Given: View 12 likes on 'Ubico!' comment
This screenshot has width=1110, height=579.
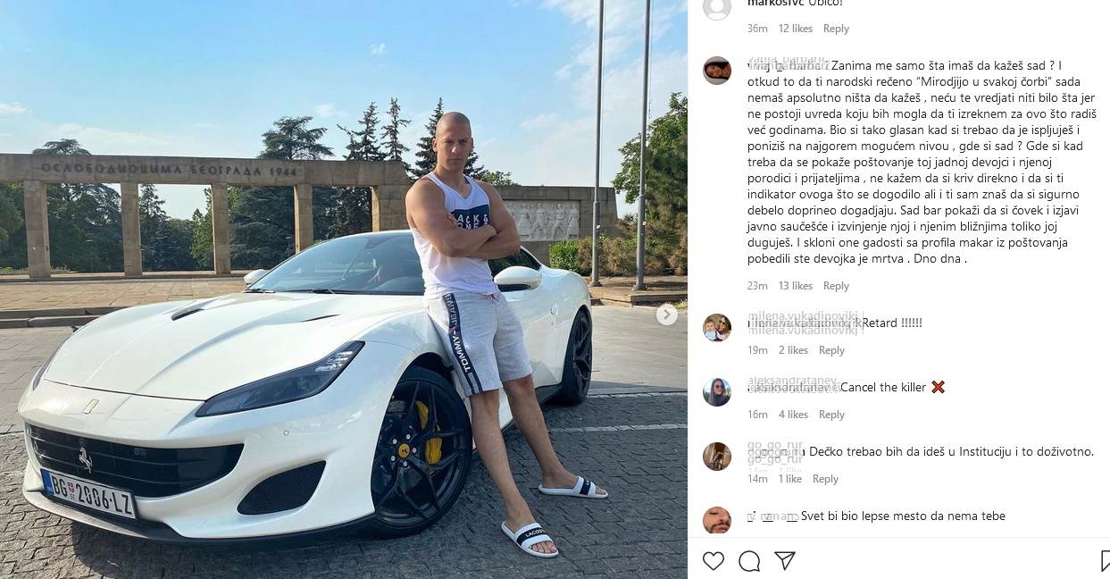Looking at the screenshot, I should [x=795, y=29].
